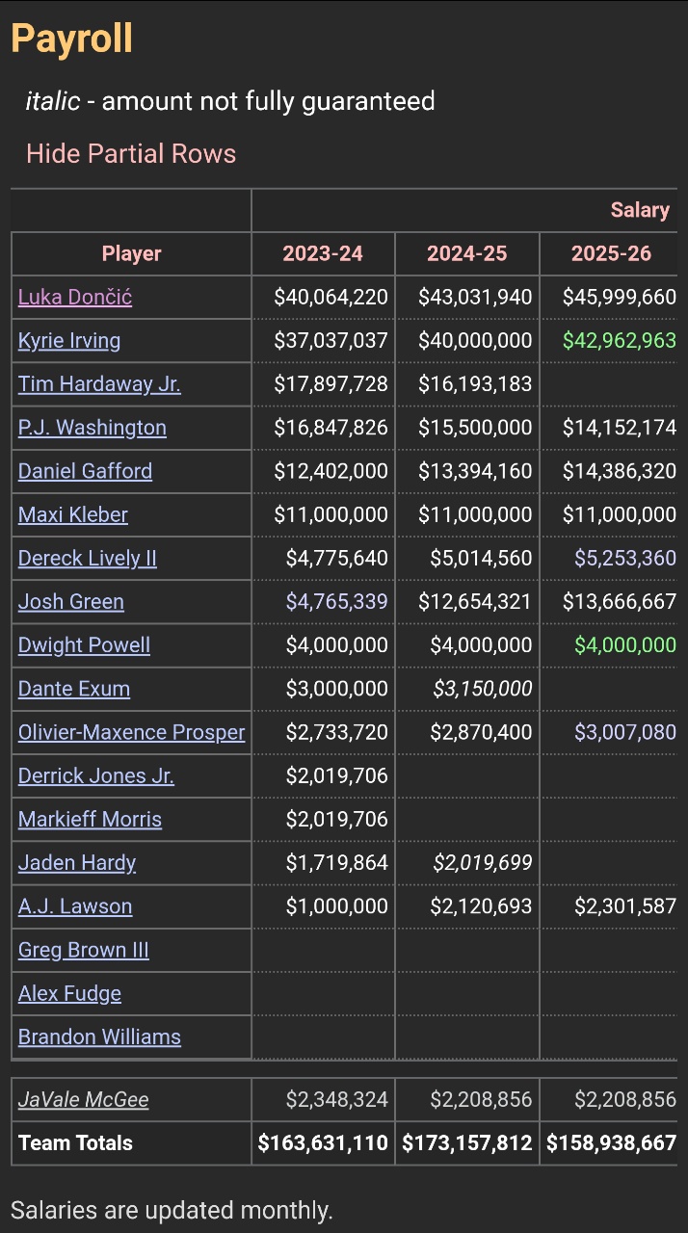The width and height of the screenshot is (688, 1233).
Task: Open Derrick Jones Jr. page
Action: click(x=96, y=775)
